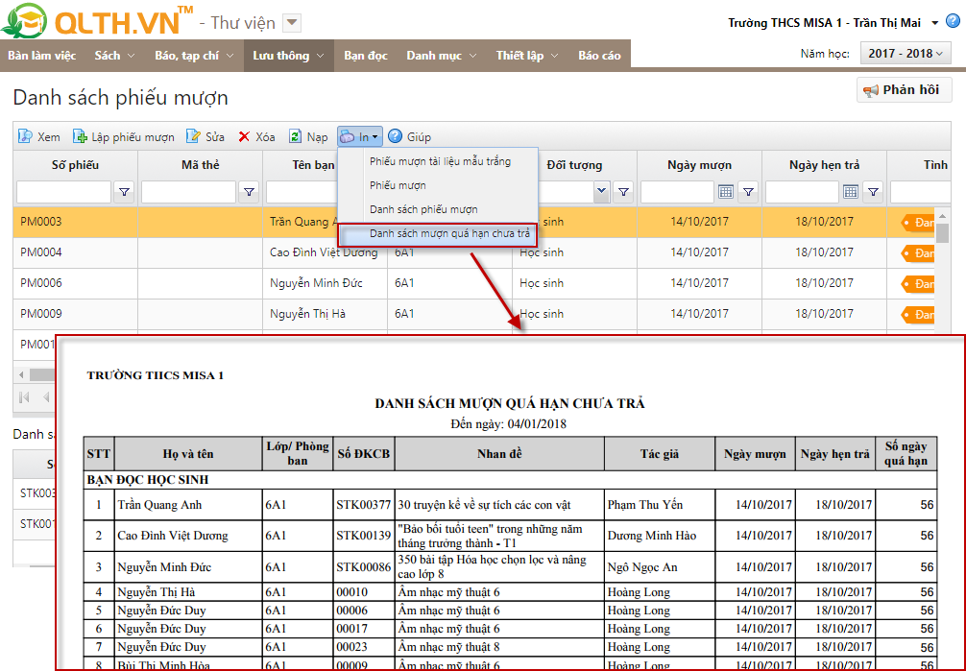The width and height of the screenshot is (966, 671).
Task: Click the Ngày hẹn trả filter icon
Action: coord(873,192)
